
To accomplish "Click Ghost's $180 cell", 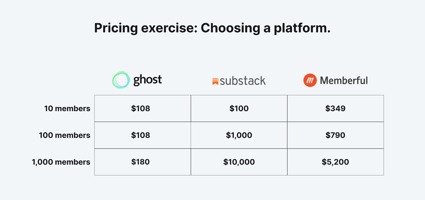I will tap(143, 162).
